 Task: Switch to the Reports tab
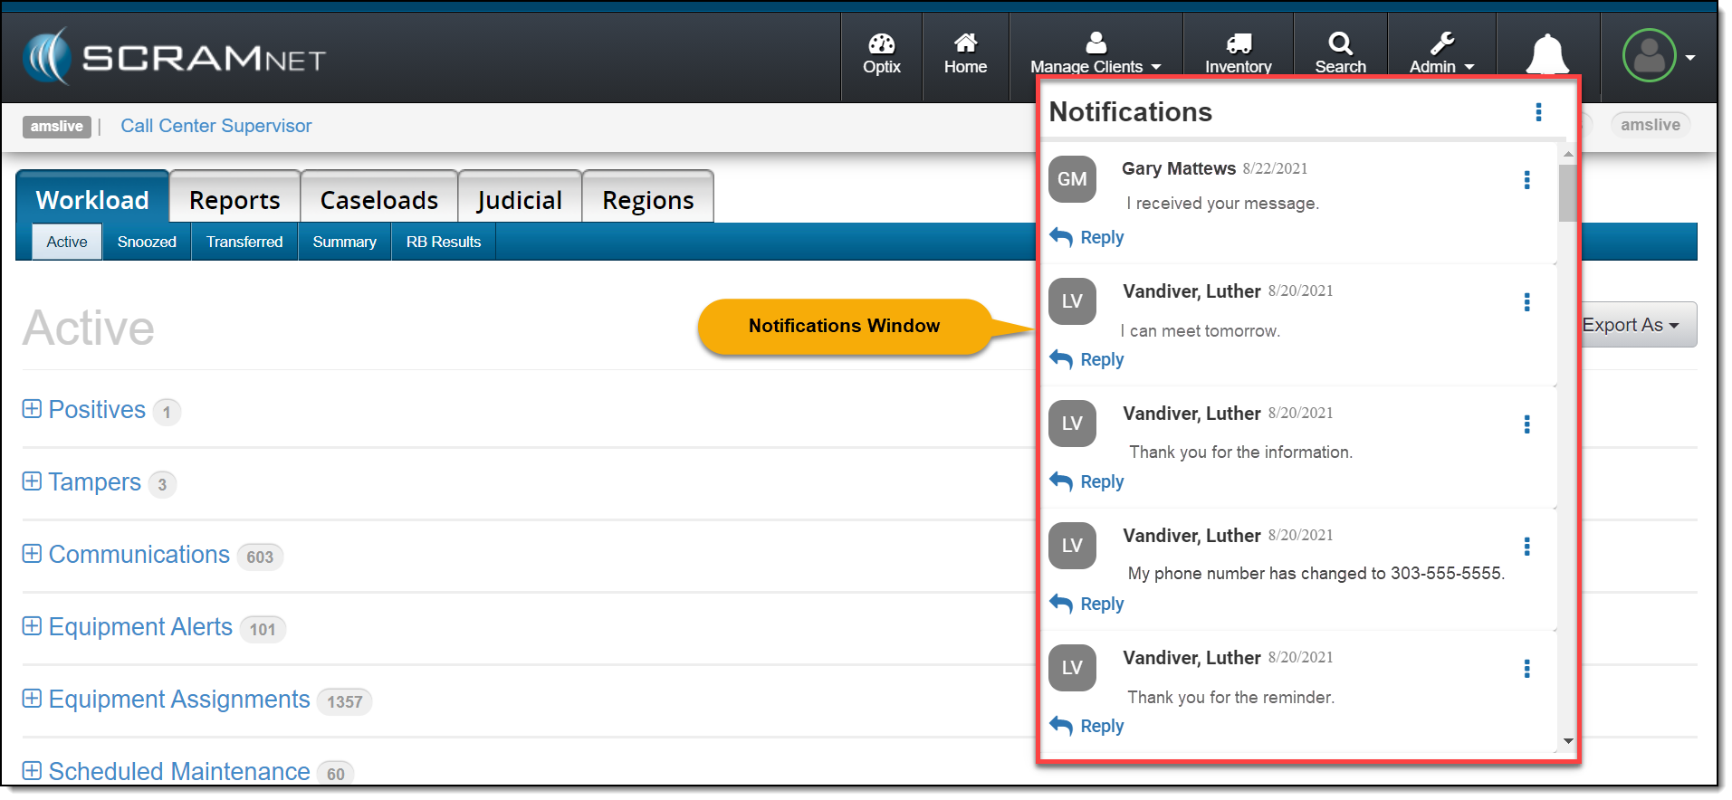(234, 200)
